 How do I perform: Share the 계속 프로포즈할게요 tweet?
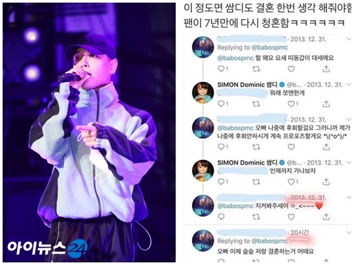coord(326,147)
